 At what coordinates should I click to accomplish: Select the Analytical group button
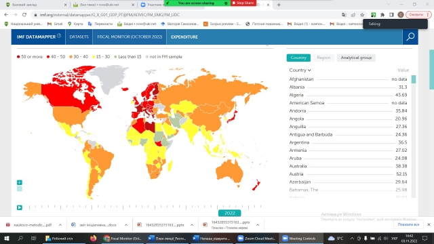pos(356,58)
